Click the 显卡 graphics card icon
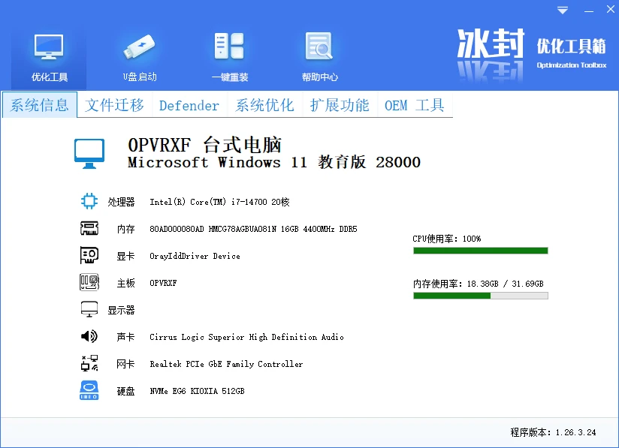The height and width of the screenshot is (448, 619). coord(89,255)
